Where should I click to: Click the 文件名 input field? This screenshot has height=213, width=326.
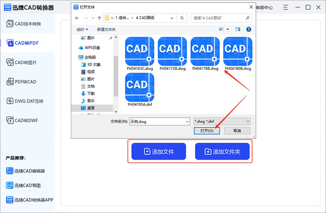coord(160,121)
